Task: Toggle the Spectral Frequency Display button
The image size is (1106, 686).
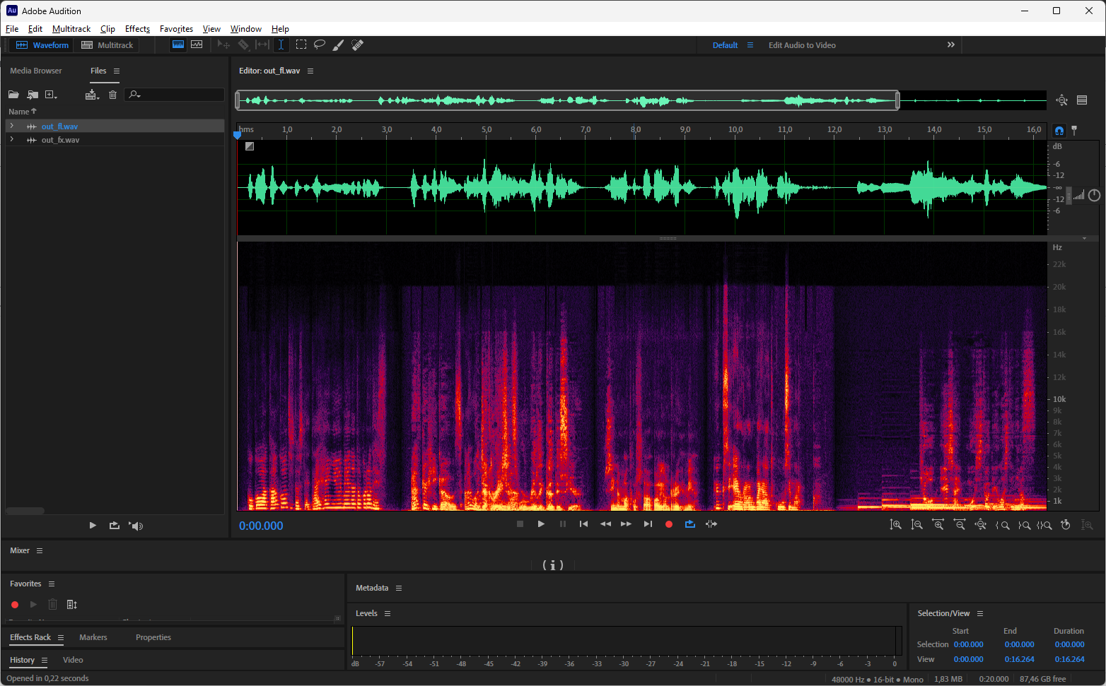Action: pos(178,45)
